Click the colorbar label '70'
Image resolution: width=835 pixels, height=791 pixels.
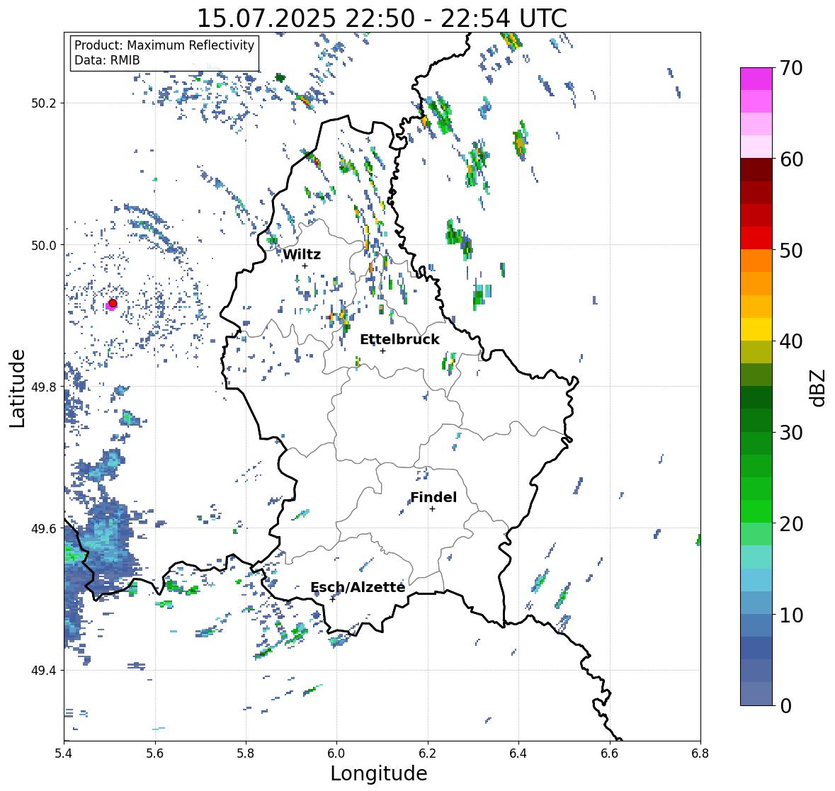791,68
